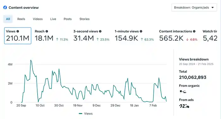Image resolution: width=221 pixels, height=119 pixels.
Task: Click the 9 Dec x-axis label
Action: [x=97, y=105]
